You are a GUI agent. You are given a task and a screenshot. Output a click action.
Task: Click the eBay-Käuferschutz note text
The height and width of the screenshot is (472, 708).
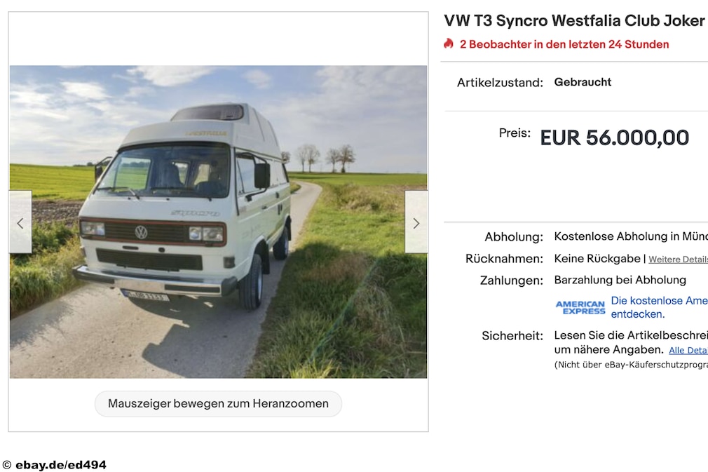(x=631, y=365)
